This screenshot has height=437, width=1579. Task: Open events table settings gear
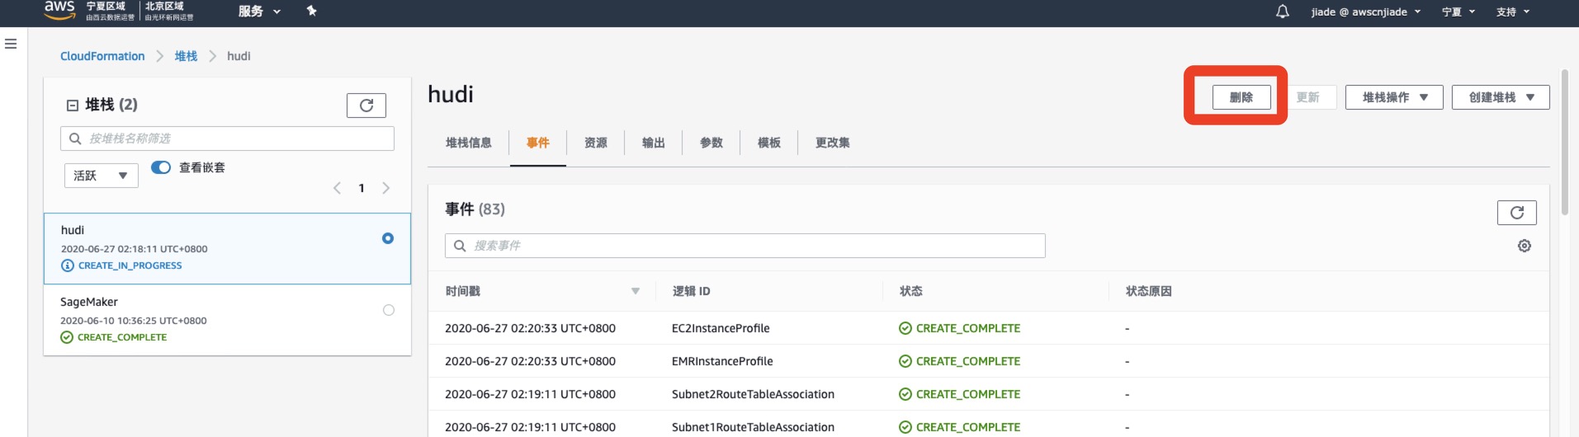pos(1524,246)
